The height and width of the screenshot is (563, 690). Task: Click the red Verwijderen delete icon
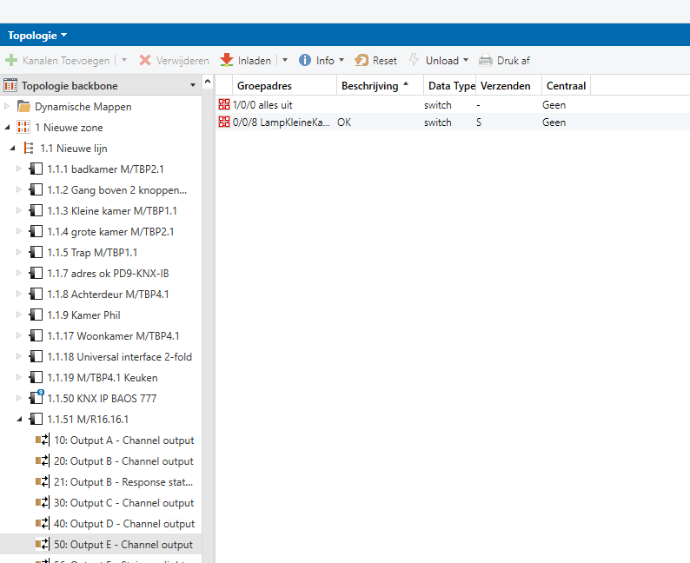pos(146,61)
